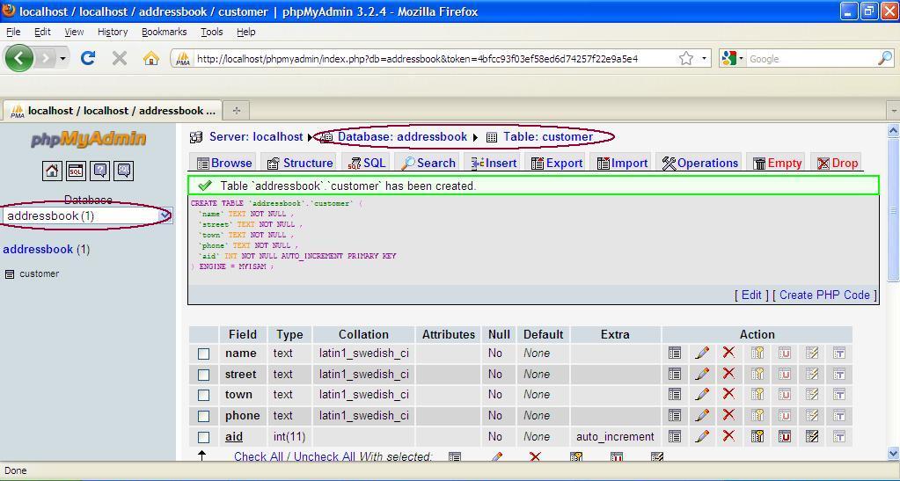Screen dimensions: 900x481
Task: Check the town field checkbox
Action: point(204,396)
